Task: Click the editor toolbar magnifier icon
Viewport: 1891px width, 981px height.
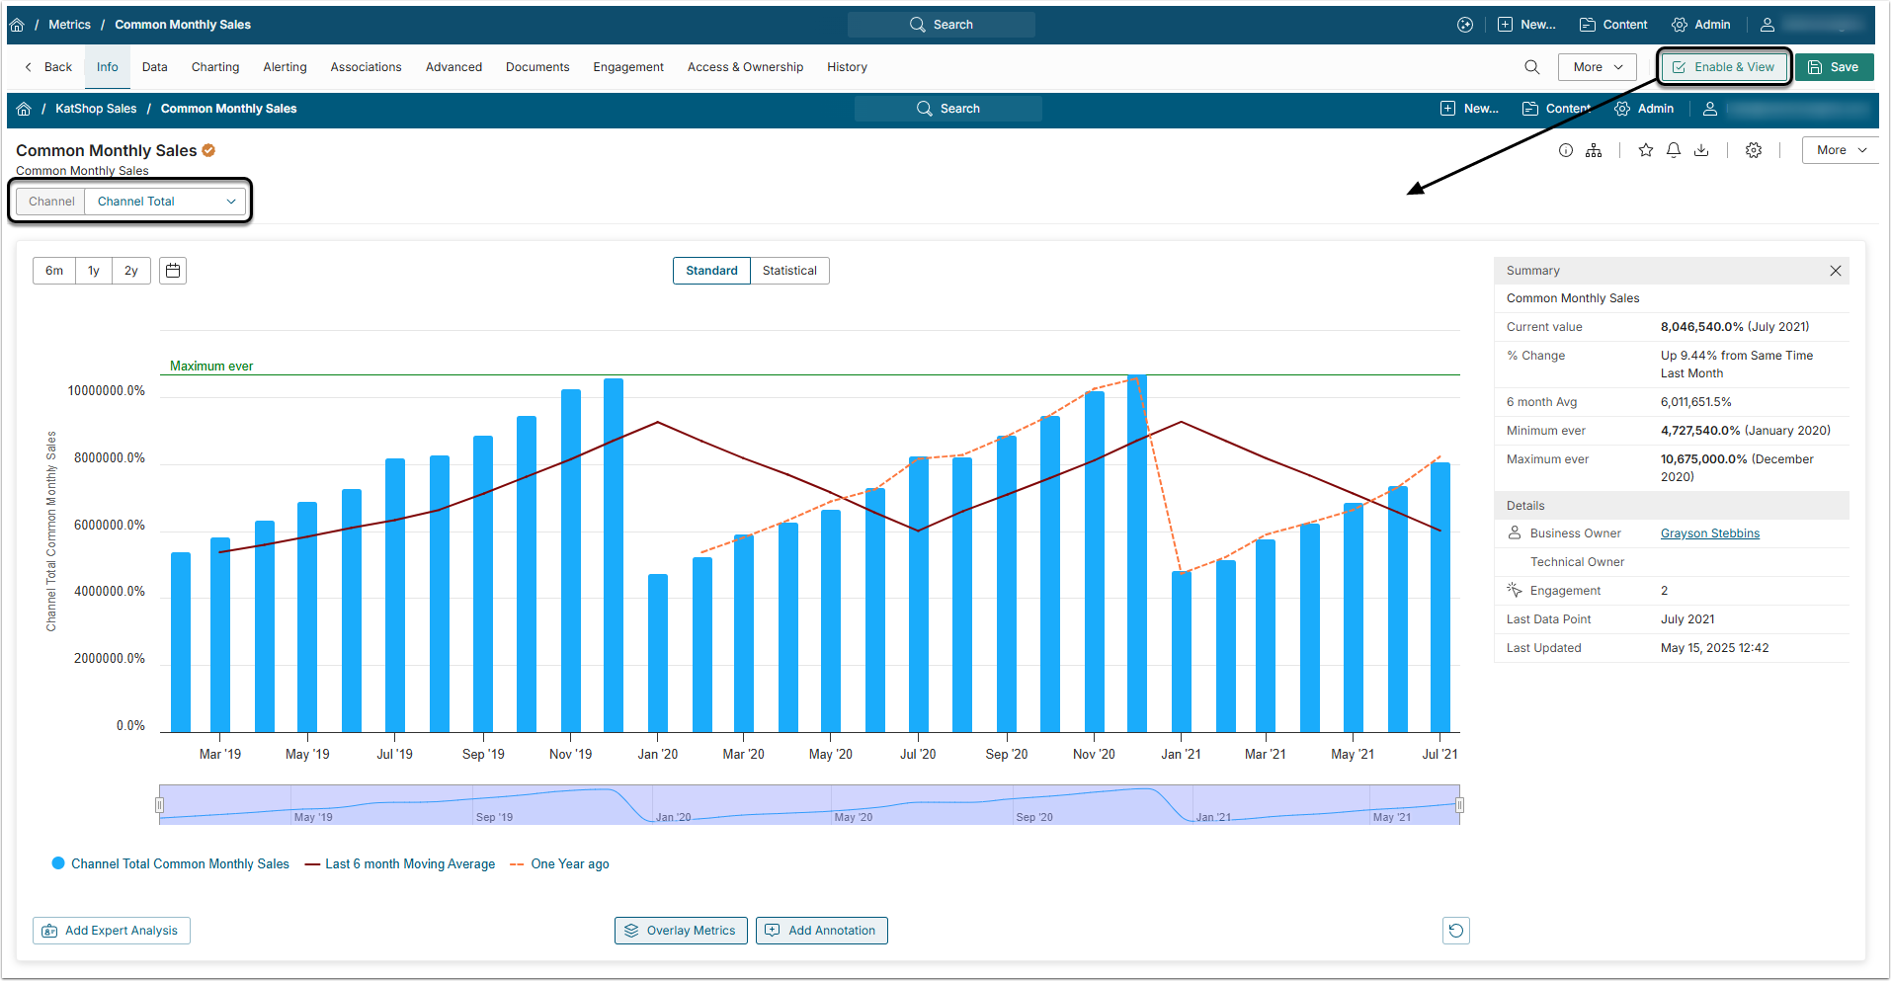Action: pyautogui.click(x=1531, y=67)
